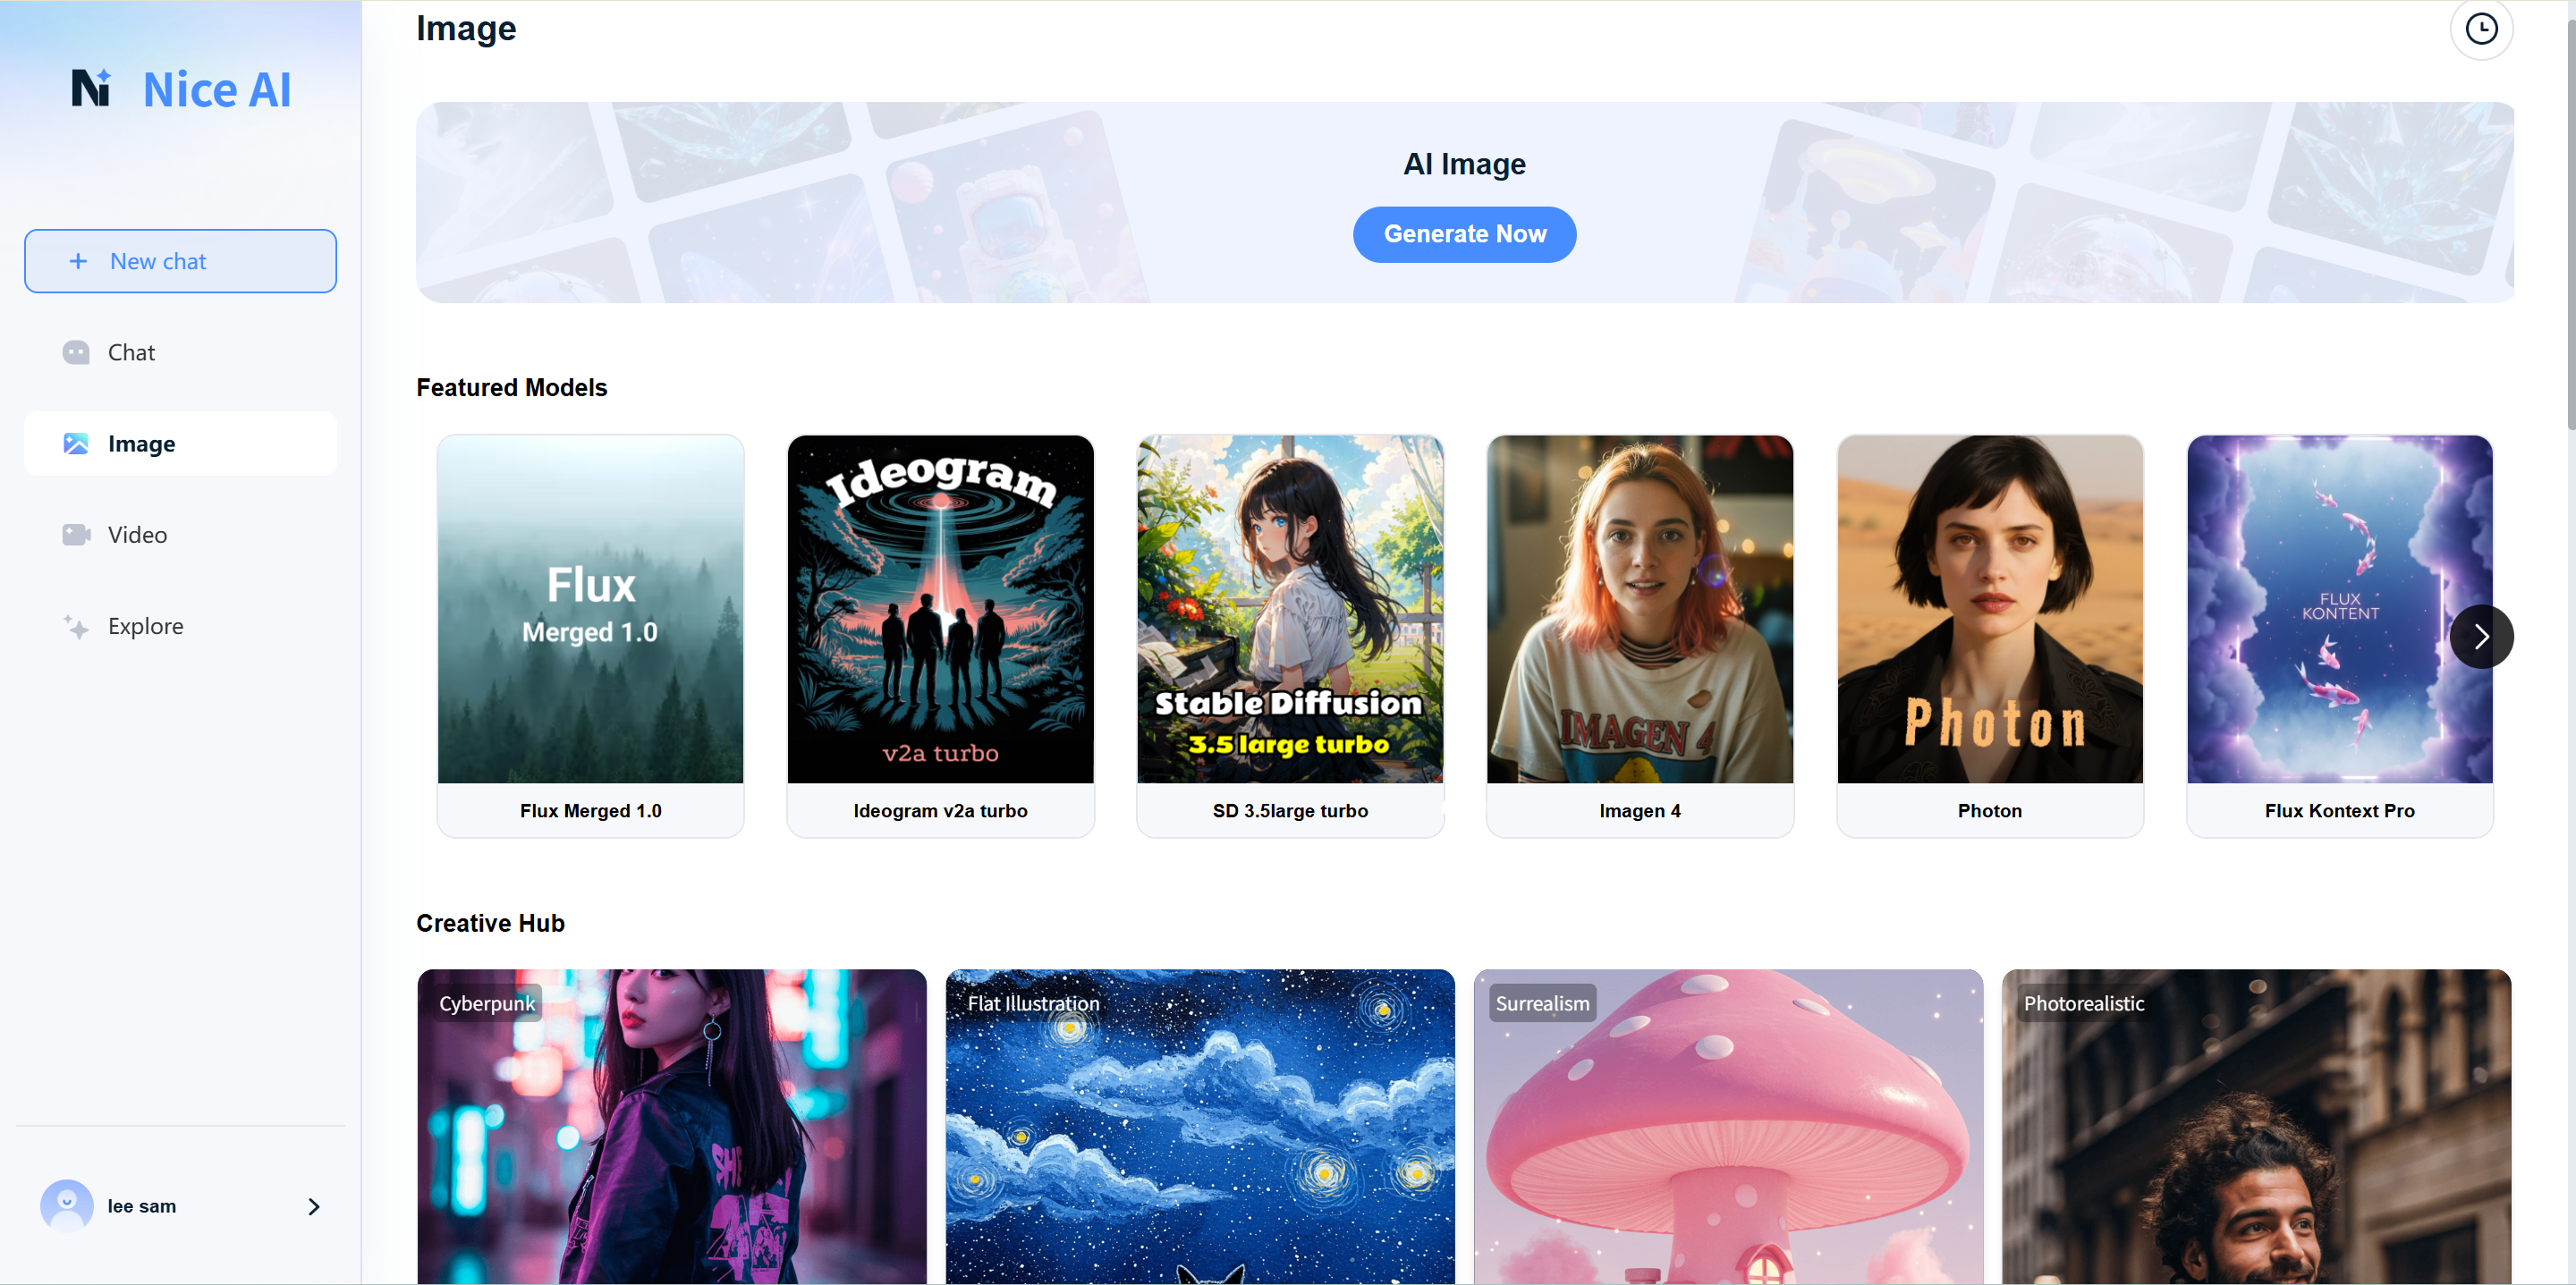Image resolution: width=2576 pixels, height=1285 pixels.
Task: Click the Flux Kontext Pro caption
Action: [2339, 811]
